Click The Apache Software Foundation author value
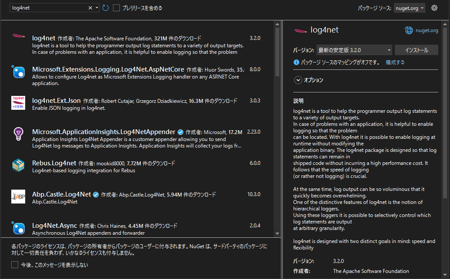Image resolution: width=450 pixels, height=279 pixels. coord(371,271)
